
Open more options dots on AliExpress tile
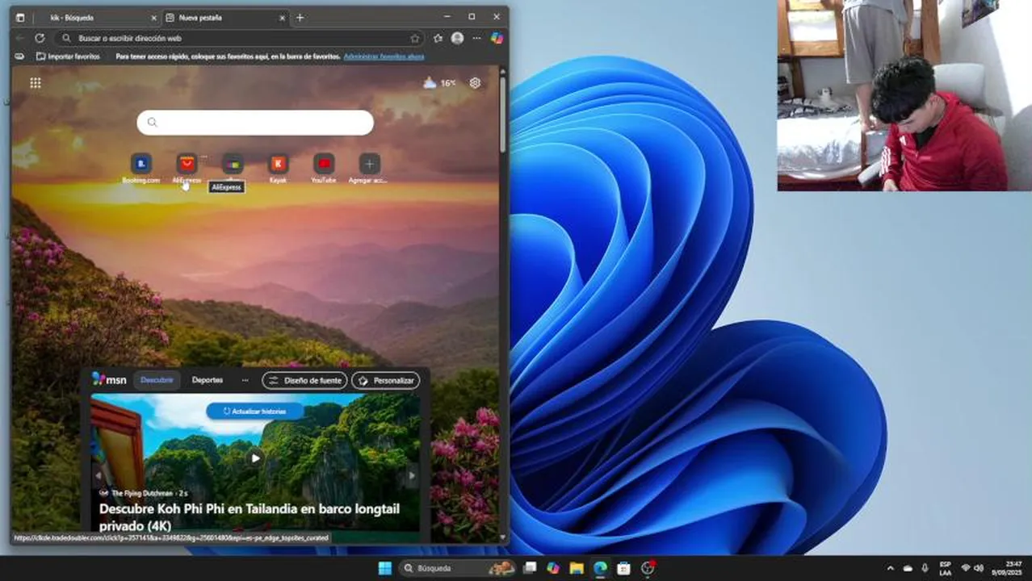click(x=204, y=156)
